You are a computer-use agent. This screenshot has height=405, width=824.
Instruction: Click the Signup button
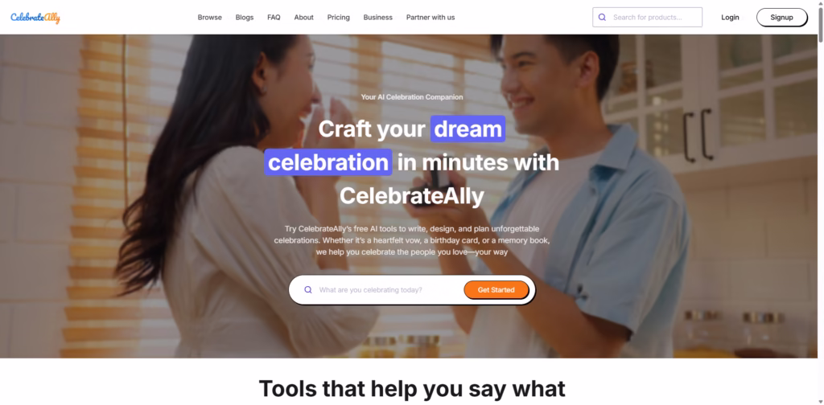pyautogui.click(x=782, y=18)
